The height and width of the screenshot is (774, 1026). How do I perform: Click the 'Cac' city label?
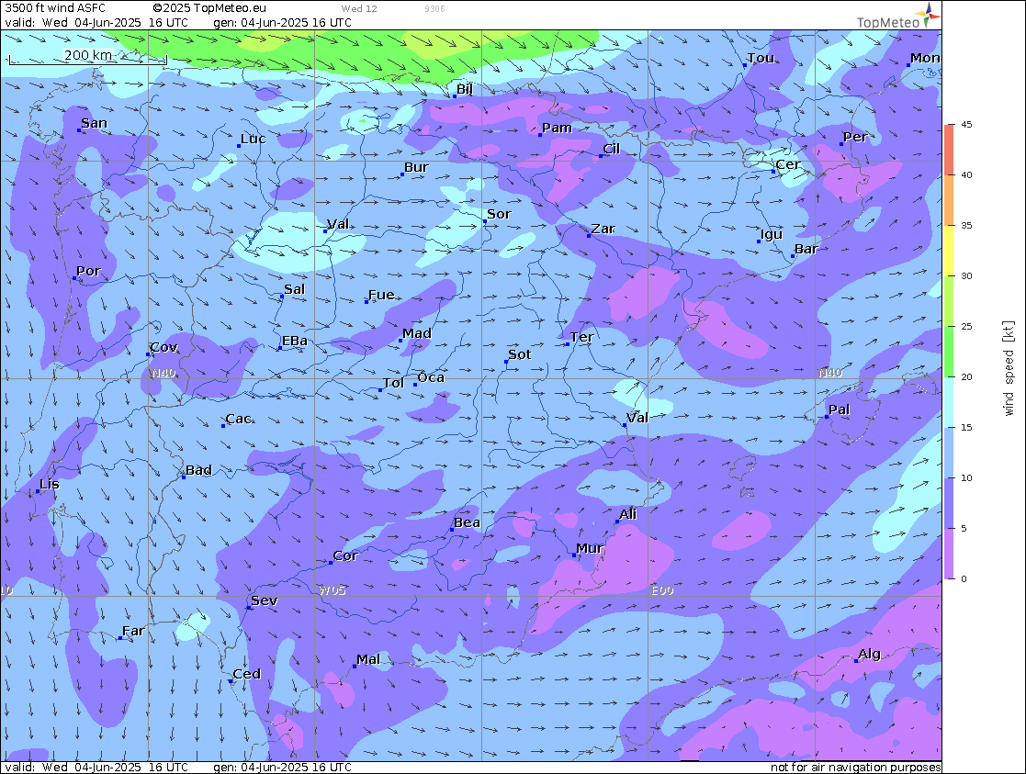point(238,419)
